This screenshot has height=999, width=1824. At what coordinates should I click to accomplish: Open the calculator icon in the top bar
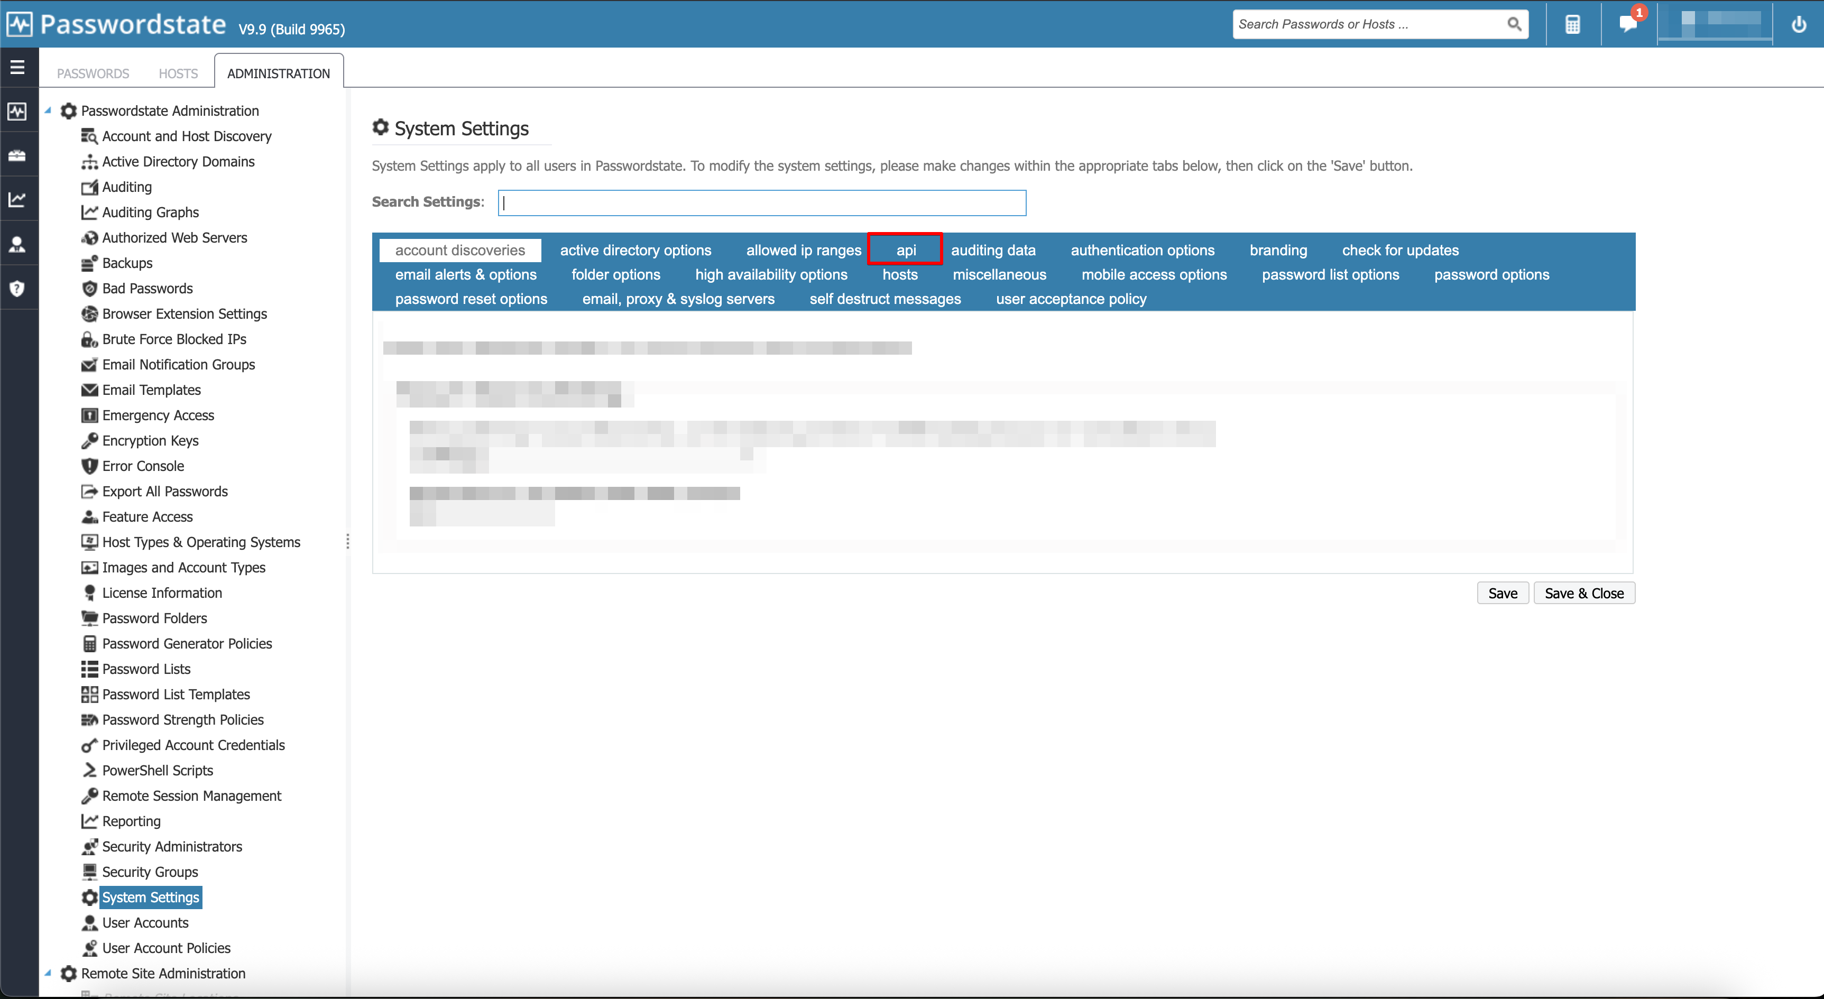point(1573,23)
